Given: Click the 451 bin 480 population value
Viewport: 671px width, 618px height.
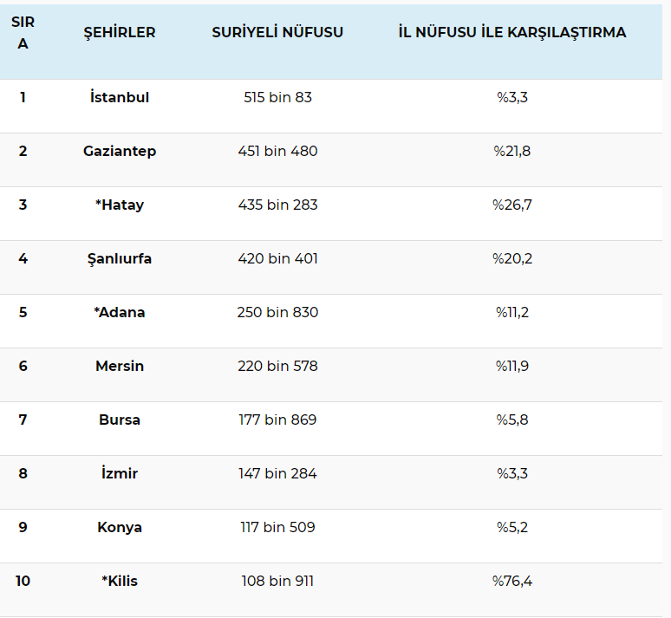Looking at the screenshot, I should pos(277,151).
